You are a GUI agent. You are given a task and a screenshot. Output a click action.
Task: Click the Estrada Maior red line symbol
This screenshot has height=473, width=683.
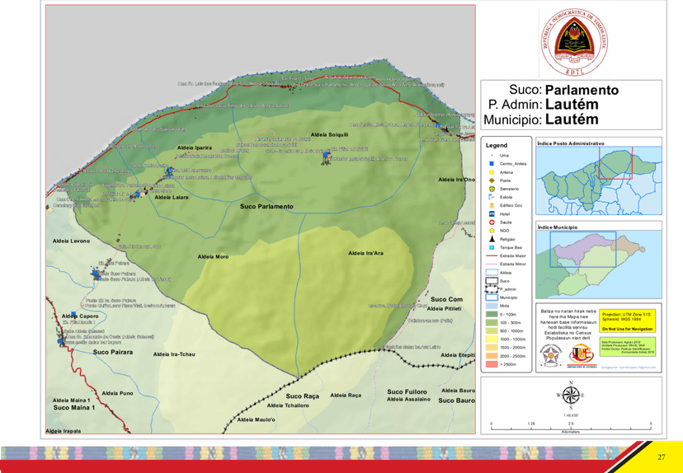[x=492, y=255]
